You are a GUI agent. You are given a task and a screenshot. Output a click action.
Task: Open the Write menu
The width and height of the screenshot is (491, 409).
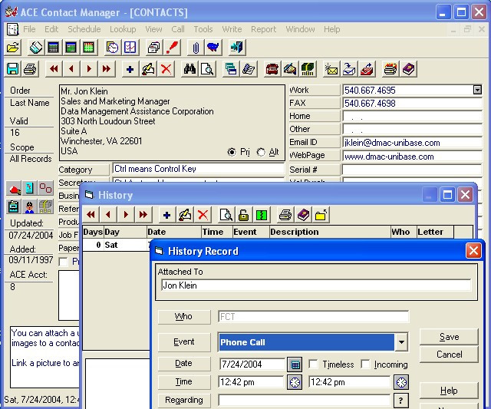pyautogui.click(x=232, y=29)
